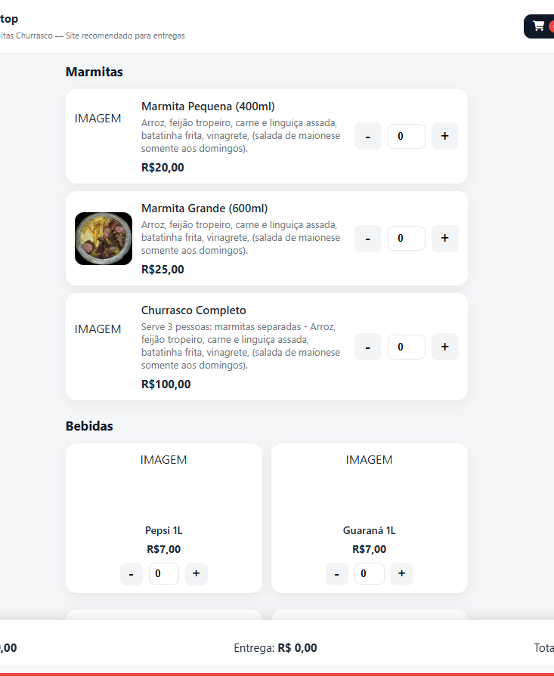Focus the Marmita Grande quantity input
This screenshot has width=554, height=676.
[406, 238]
